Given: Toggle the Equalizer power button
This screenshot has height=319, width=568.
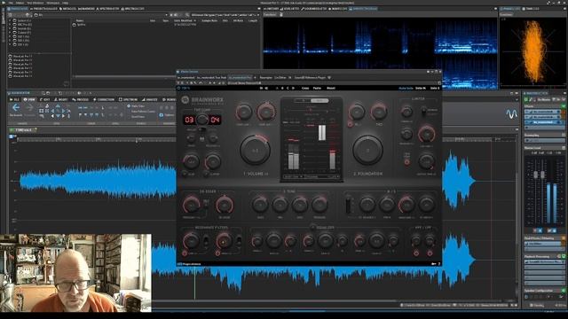Looking at the screenshot, I should [313, 228].
